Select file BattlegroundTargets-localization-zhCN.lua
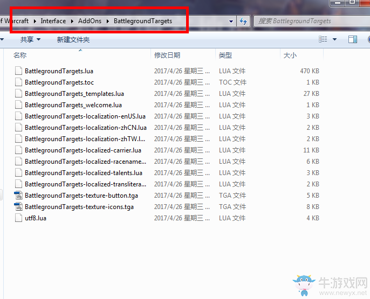The image size is (370, 299). point(86,128)
